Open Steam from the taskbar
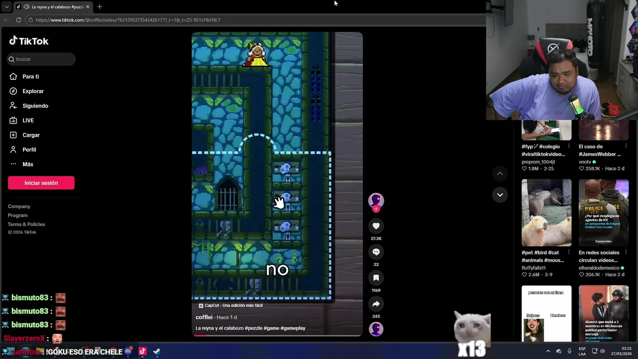Image resolution: width=638 pixels, height=359 pixels. 157,352
